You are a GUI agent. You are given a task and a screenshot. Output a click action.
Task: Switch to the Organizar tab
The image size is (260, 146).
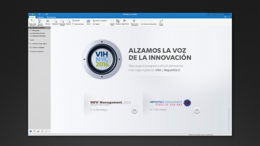(40, 17)
